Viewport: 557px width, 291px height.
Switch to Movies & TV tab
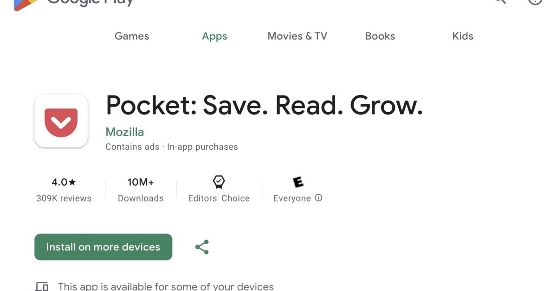(x=297, y=36)
